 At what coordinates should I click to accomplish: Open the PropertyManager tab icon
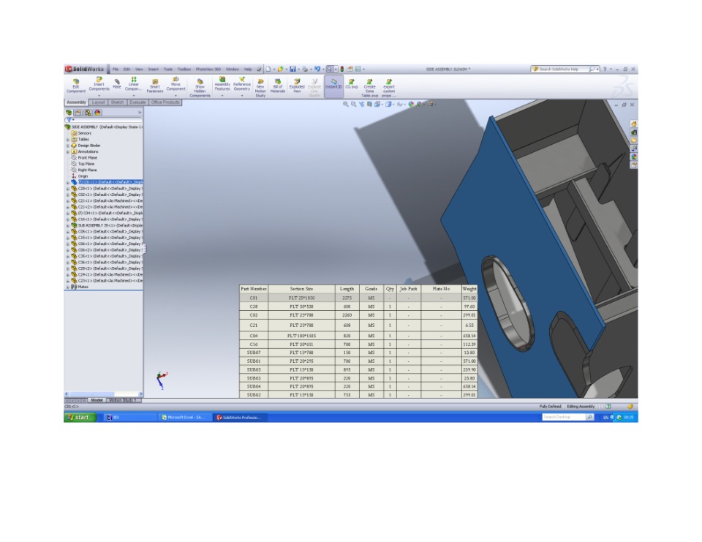(x=78, y=113)
